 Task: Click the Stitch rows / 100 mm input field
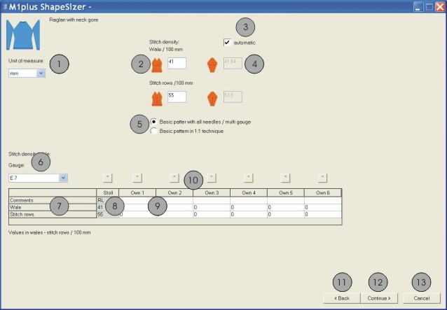click(x=176, y=97)
